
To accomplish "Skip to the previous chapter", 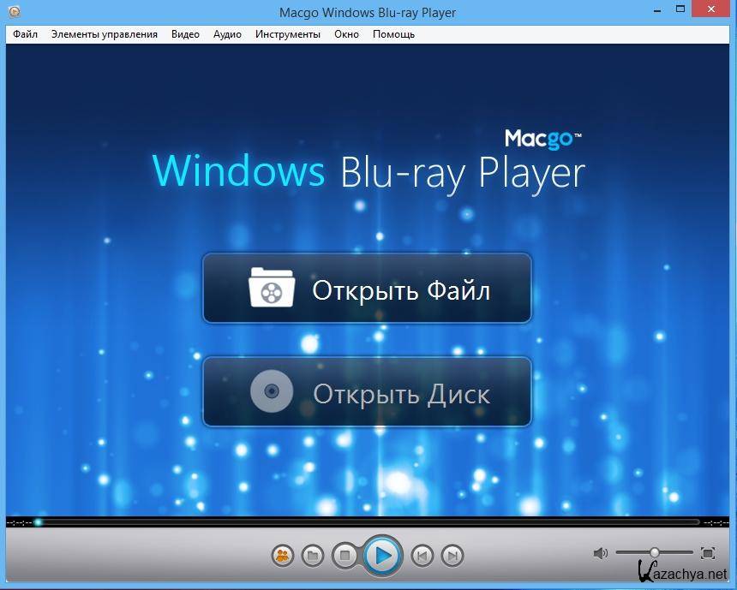I will point(422,556).
